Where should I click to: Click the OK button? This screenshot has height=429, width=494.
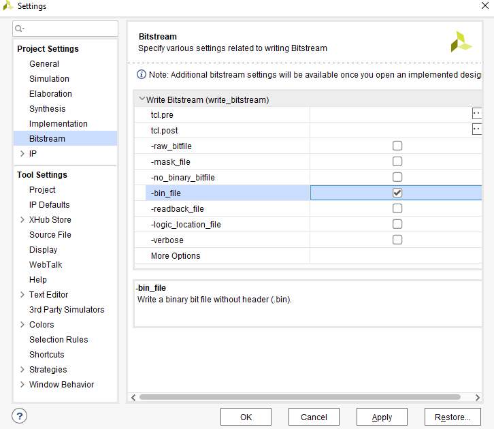[x=246, y=417]
